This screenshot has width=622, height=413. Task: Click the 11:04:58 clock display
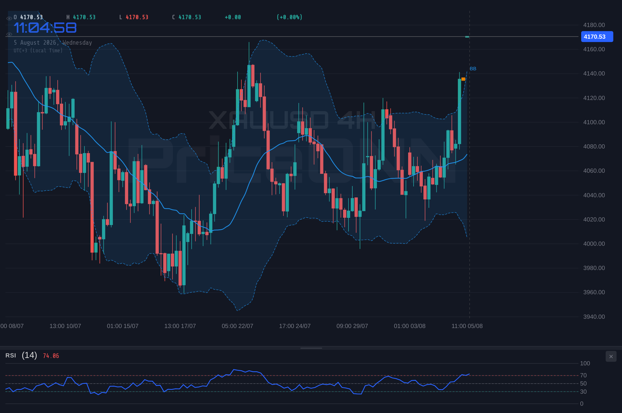[x=45, y=28]
